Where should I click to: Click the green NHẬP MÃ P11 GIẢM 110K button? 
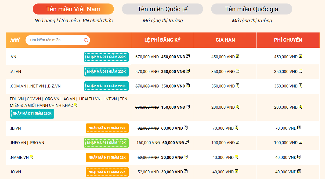click(107, 143)
